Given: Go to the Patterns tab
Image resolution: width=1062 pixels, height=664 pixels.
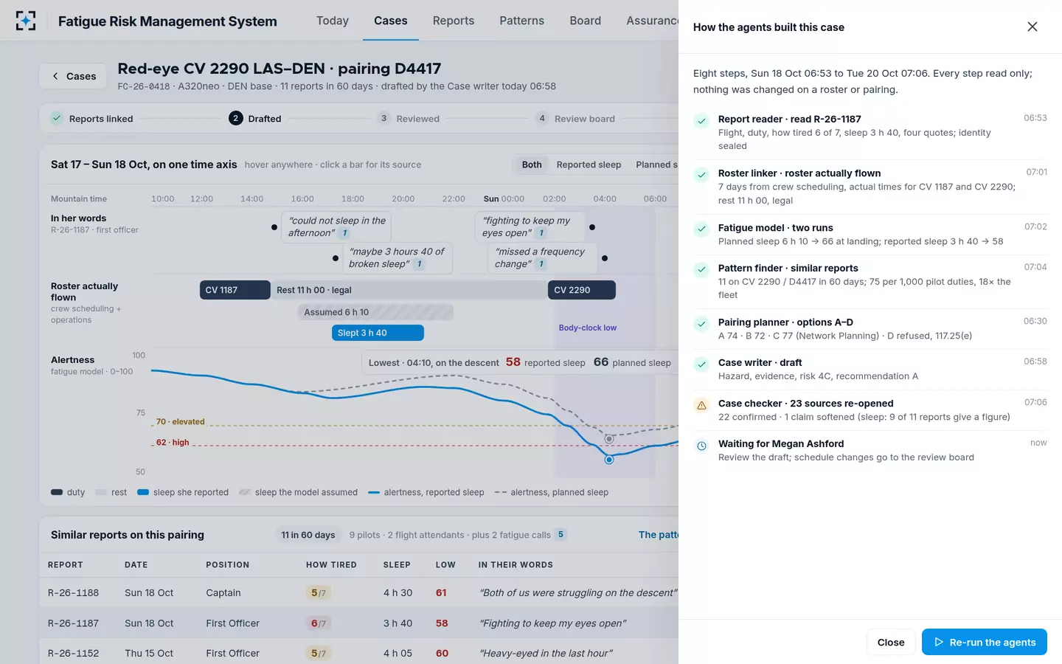Looking at the screenshot, I should tap(522, 21).
